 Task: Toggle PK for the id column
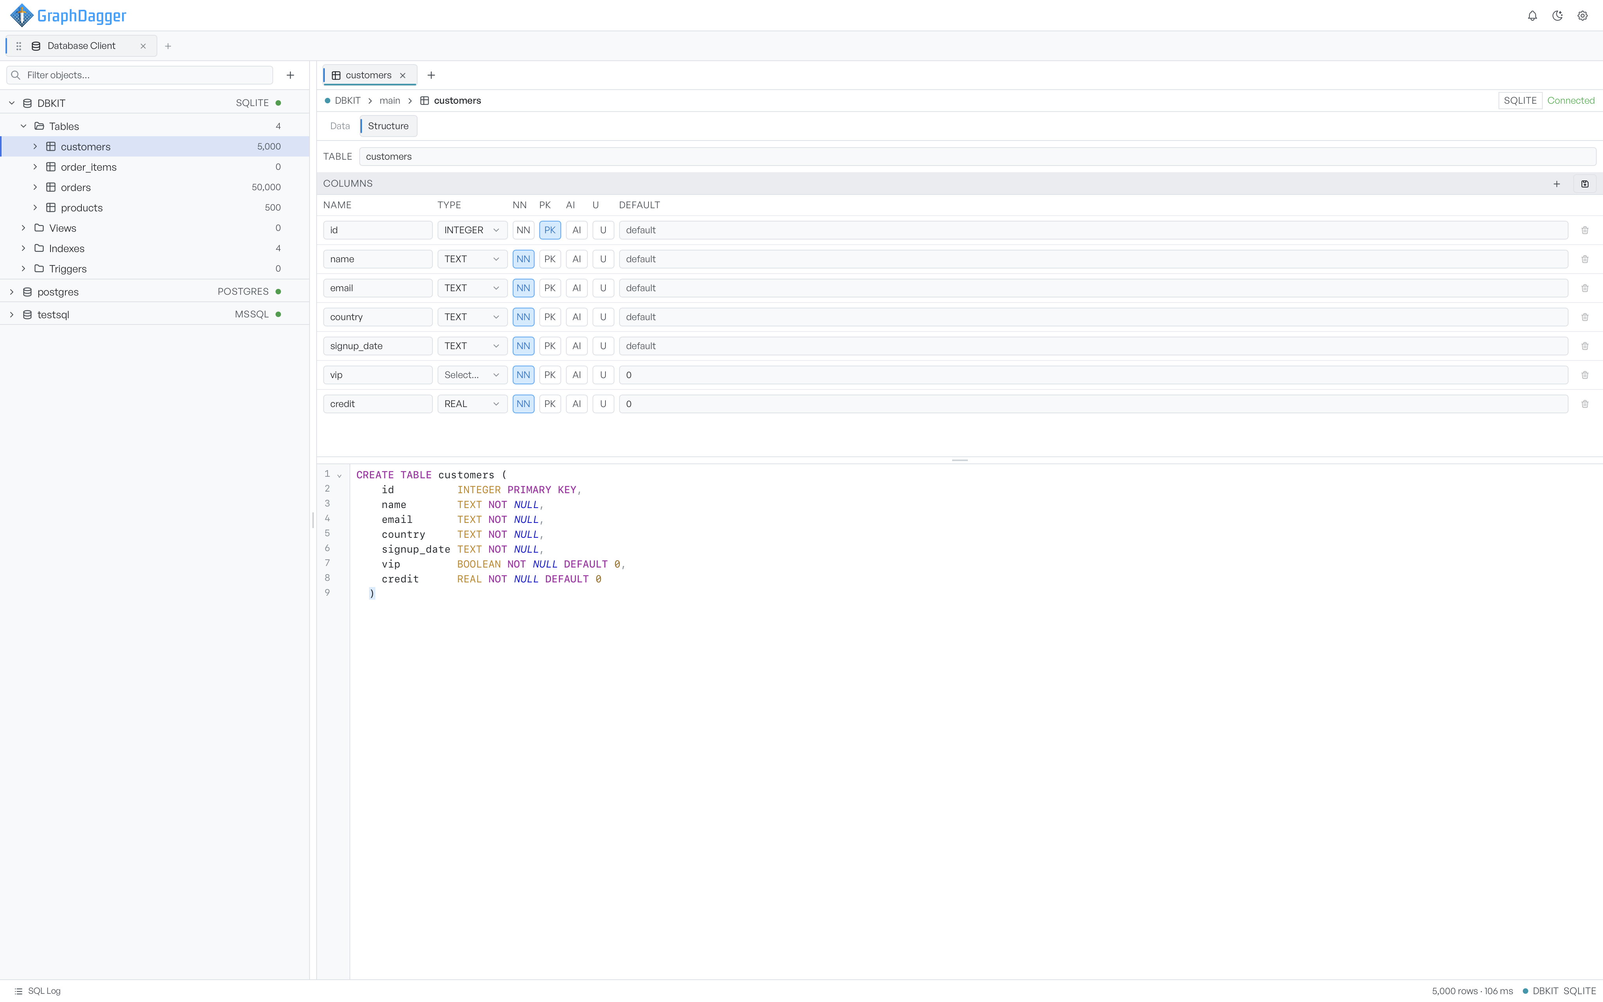coord(550,230)
